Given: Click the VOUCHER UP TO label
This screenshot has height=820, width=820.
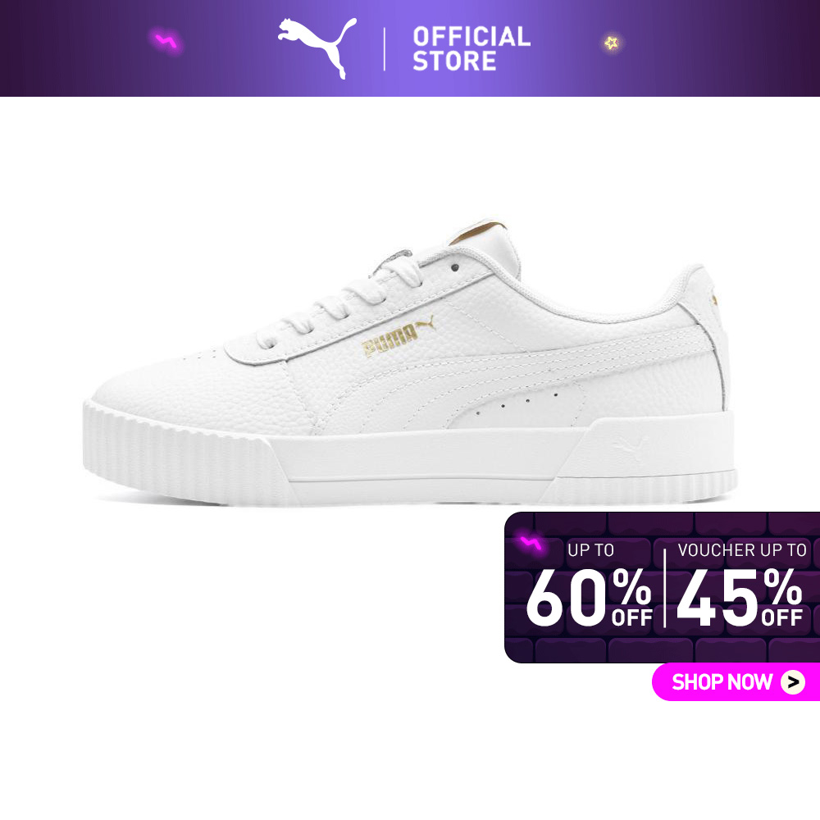Looking at the screenshot, I should pyautogui.click(x=742, y=549).
